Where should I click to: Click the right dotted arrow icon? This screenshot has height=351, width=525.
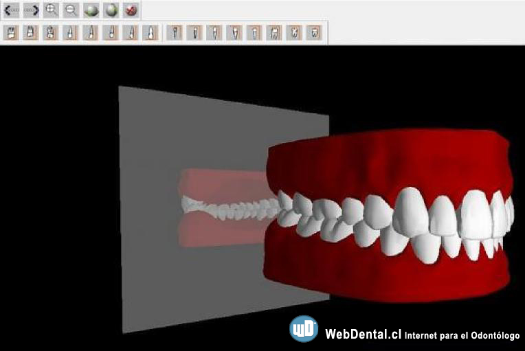point(31,10)
